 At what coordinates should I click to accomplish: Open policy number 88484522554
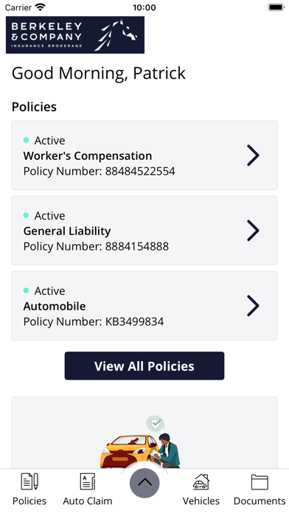(x=144, y=156)
